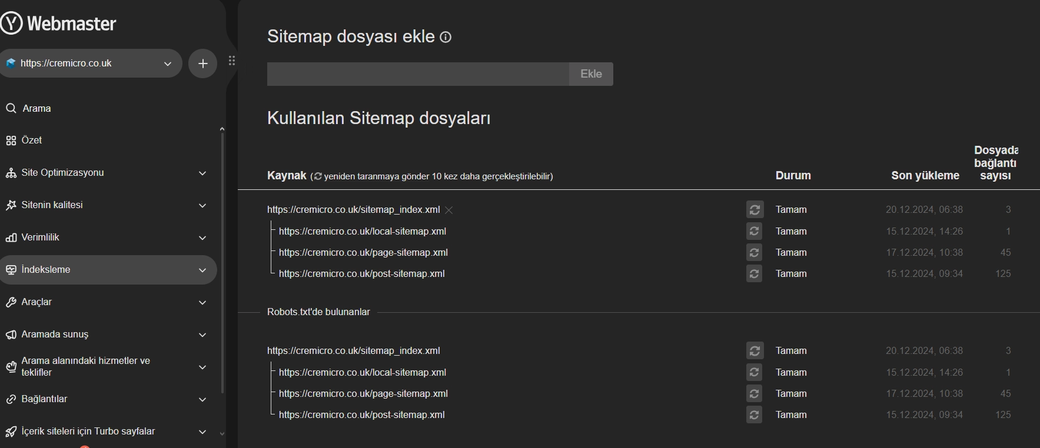The image size is (1040, 448).
Task: Expand the Aramada sunuş menu chevron
Action: click(202, 335)
